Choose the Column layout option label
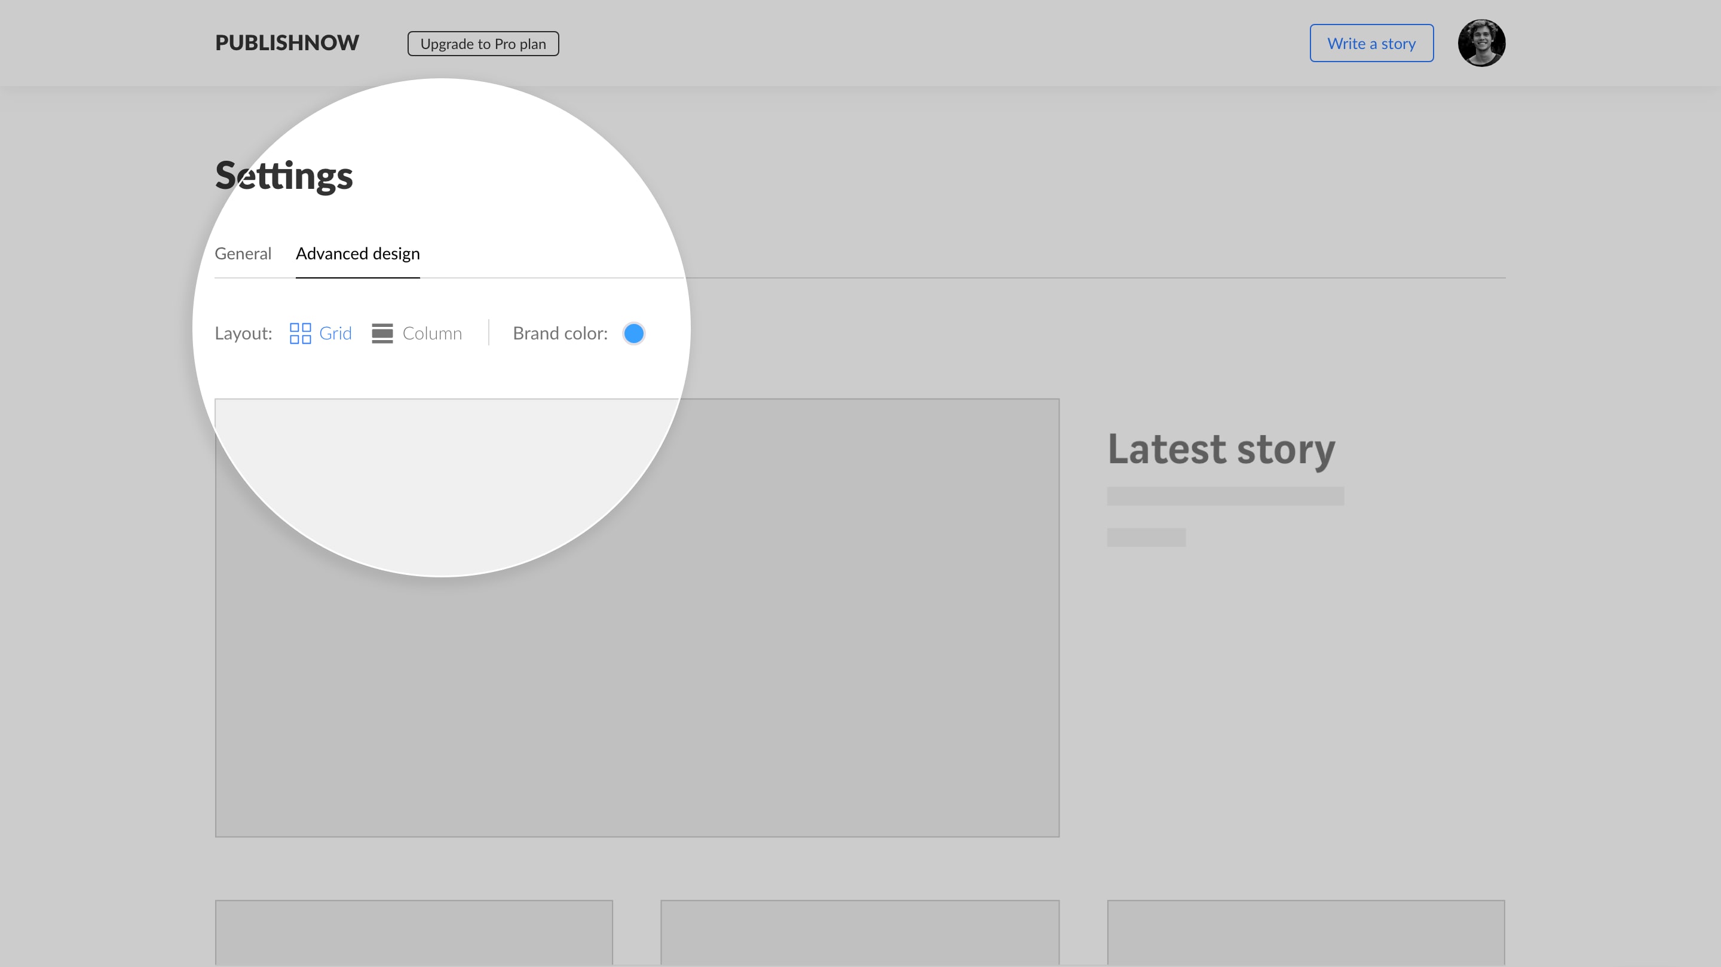This screenshot has width=1721, height=967. [x=432, y=333]
